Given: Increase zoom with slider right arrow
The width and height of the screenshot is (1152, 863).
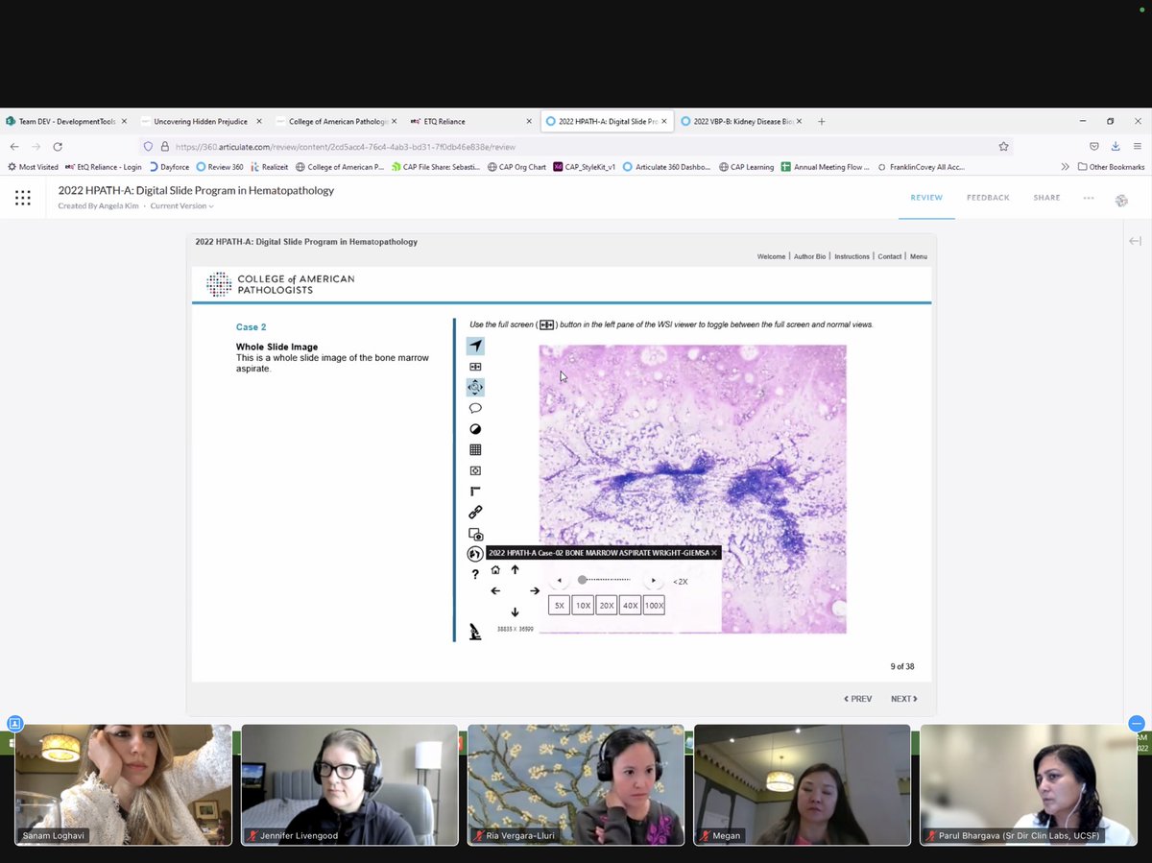Looking at the screenshot, I should pyautogui.click(x=654, y=580).
